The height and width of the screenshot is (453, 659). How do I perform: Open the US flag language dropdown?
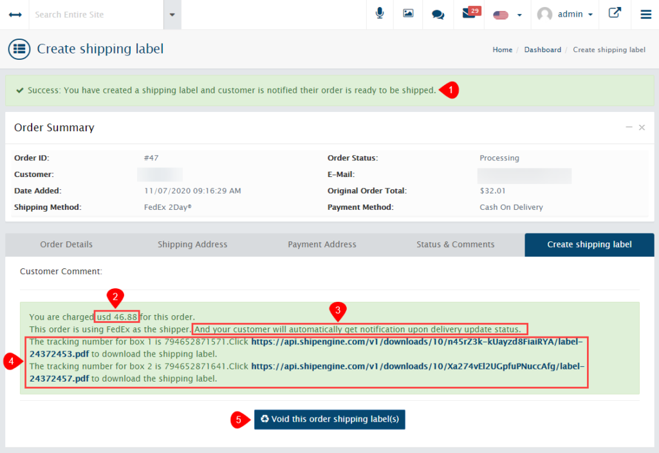coord(504,14)
